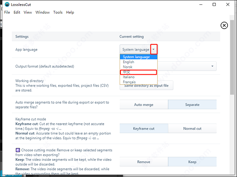The image size is (237, 177).
Task: Maximize the LosslessCut window
Action: (x=214, y=4)
